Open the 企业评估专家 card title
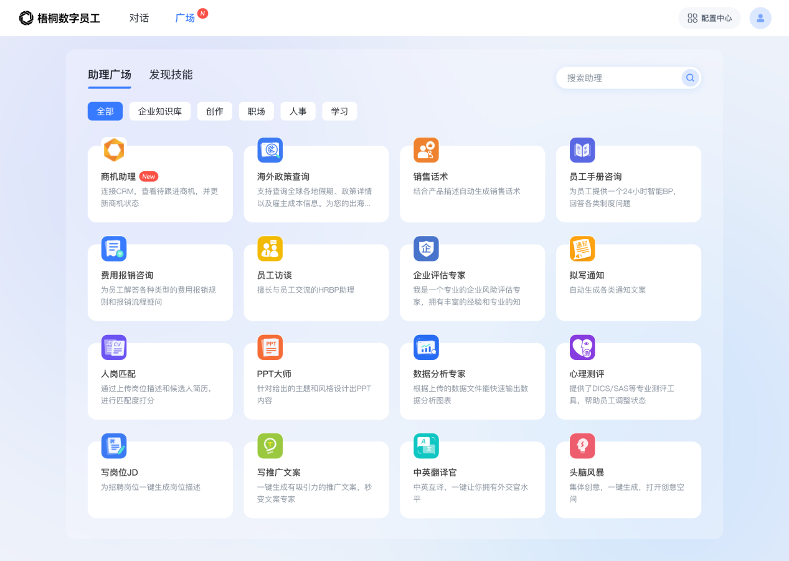The width and height of the screenshot is (789, 561). [x=440, y=275]
